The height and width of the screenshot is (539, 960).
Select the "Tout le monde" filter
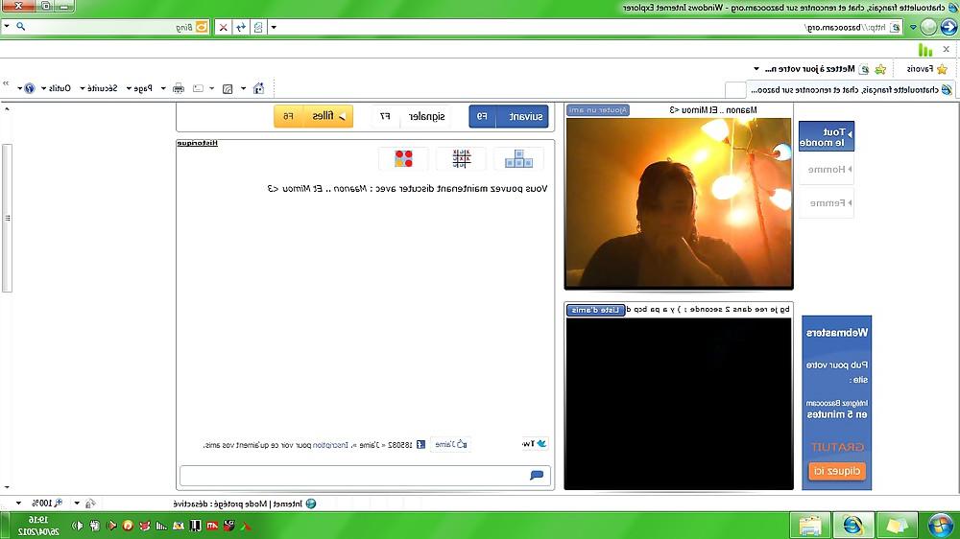click(827, 136)
